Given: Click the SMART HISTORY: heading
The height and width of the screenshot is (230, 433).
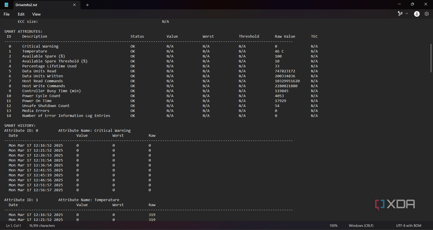Looking at the screenshot, I should pyautogui.click(x=20, y=126).
